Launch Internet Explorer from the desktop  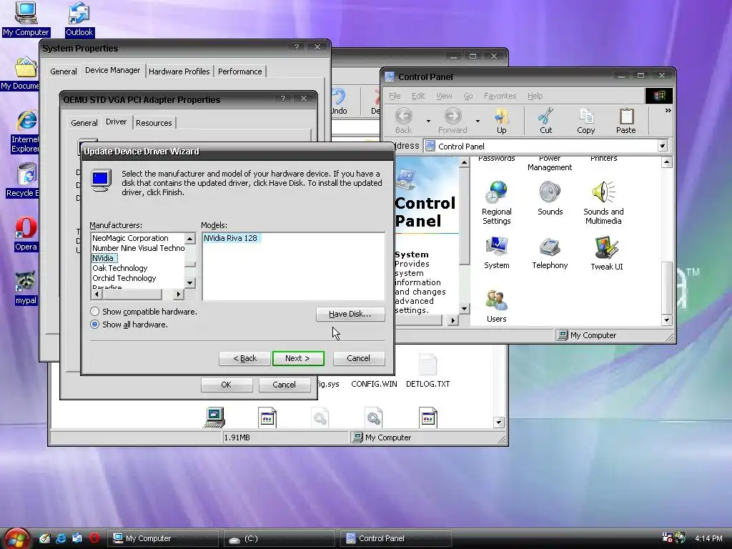point(26,132)
